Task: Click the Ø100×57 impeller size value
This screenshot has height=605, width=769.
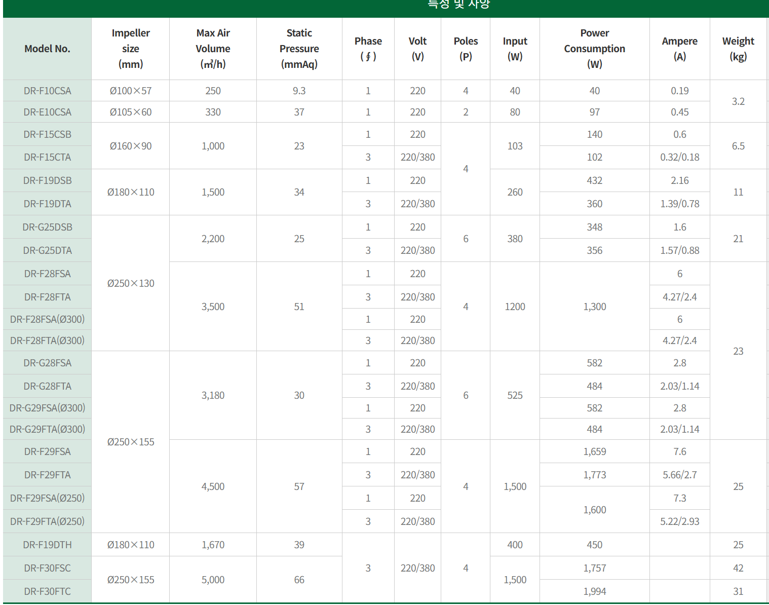Action: (x=130, y=91)
